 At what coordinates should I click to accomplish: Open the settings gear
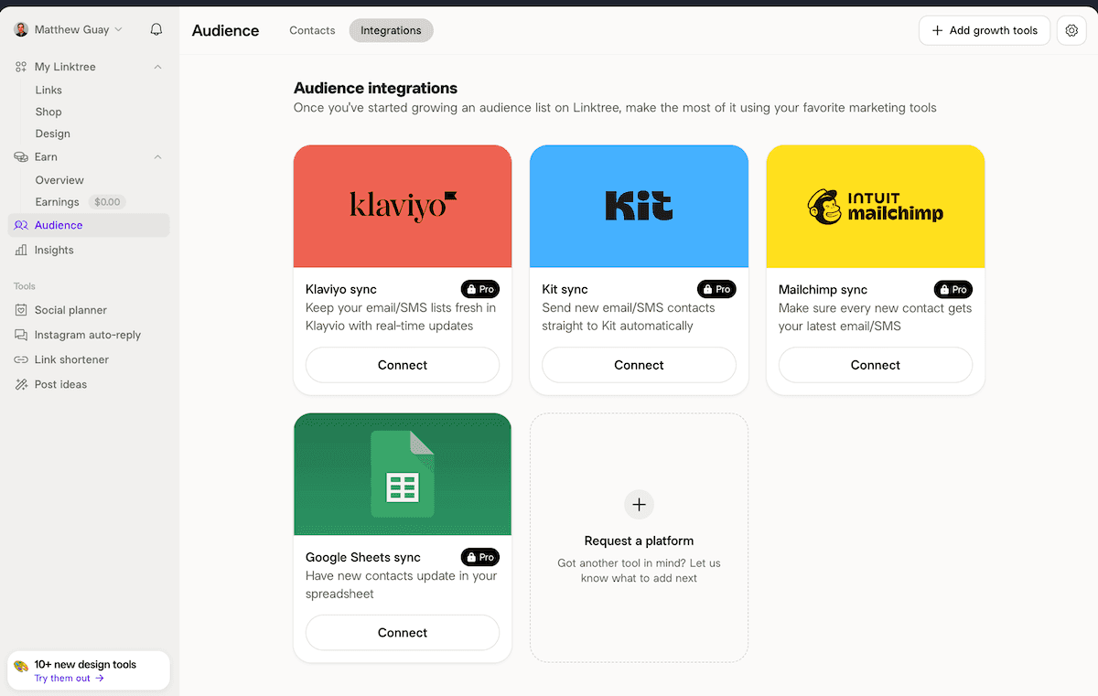pos(1071,30)
